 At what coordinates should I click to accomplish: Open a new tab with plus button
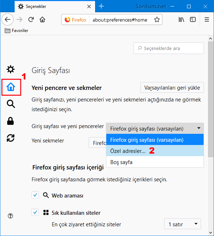click(101, 6)
